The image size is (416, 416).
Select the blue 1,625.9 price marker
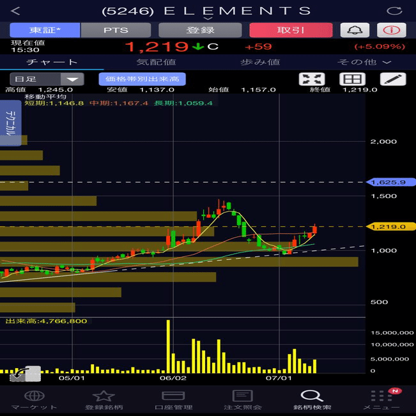point(390,182)
